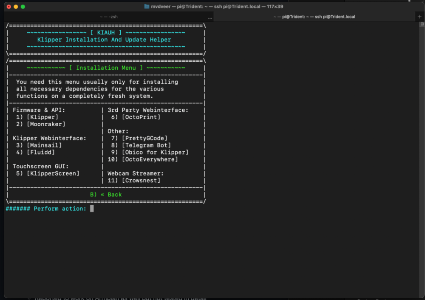Click the [Mainsail] entry
This screenshot has height=300, width=425.
coord(44,145)
